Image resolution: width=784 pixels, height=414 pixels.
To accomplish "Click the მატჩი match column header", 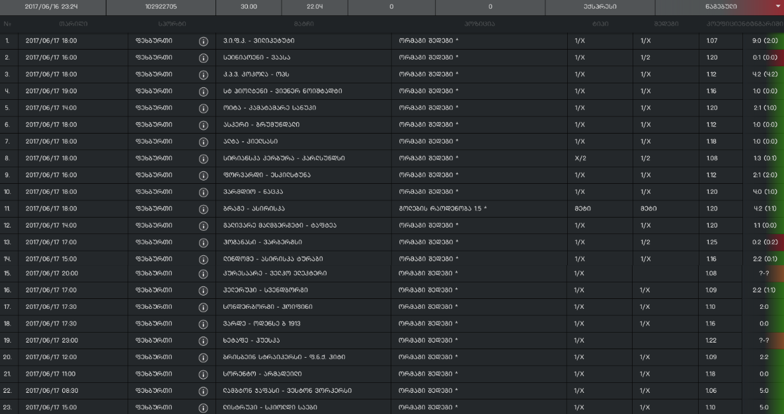I will pos(303,24).
